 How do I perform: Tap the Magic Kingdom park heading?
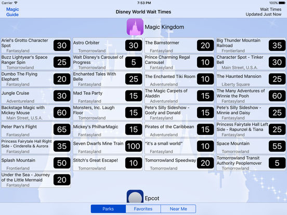coord(164,27)
